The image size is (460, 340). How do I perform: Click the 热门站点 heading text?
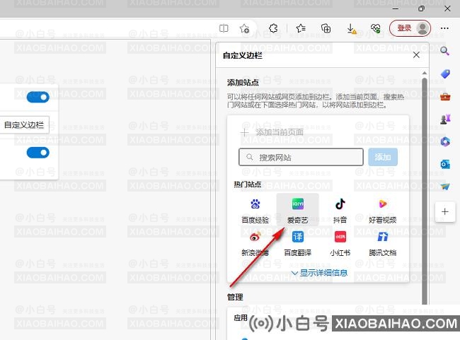coord(247,184)
